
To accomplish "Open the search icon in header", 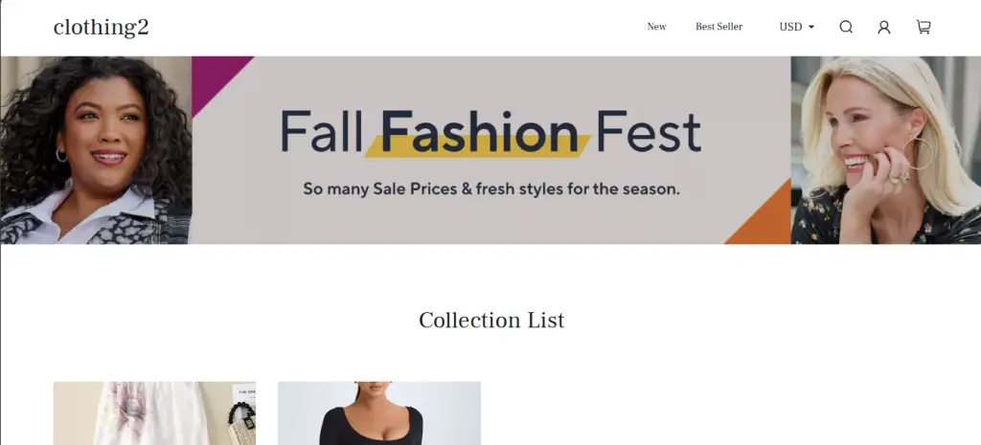I will coord(846,27).
